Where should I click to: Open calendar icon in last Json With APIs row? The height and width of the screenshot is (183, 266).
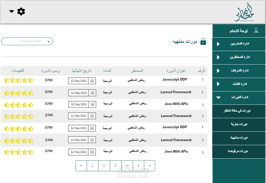point(92,152)
